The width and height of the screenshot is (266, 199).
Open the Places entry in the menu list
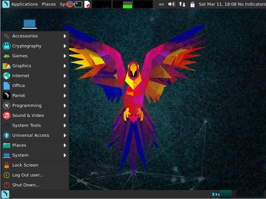pos(35,146)
